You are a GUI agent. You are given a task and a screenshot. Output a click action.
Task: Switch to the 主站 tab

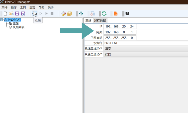click(x=88, y=20)
